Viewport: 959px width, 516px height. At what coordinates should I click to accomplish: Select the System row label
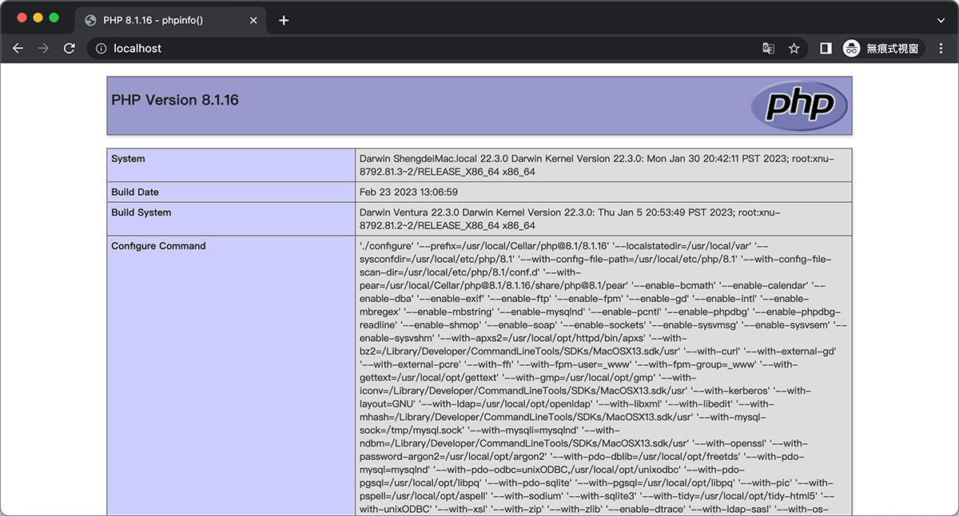(x=128, y=159)
